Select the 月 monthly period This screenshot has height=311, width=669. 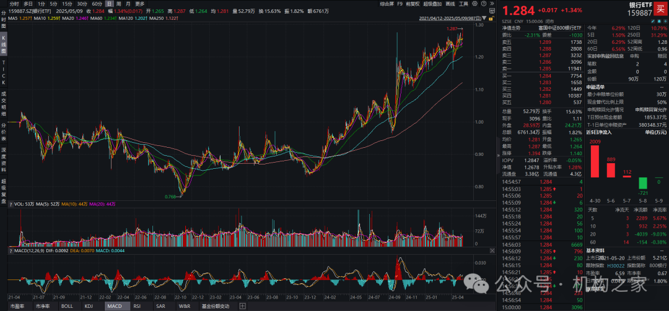pos(128,4)
